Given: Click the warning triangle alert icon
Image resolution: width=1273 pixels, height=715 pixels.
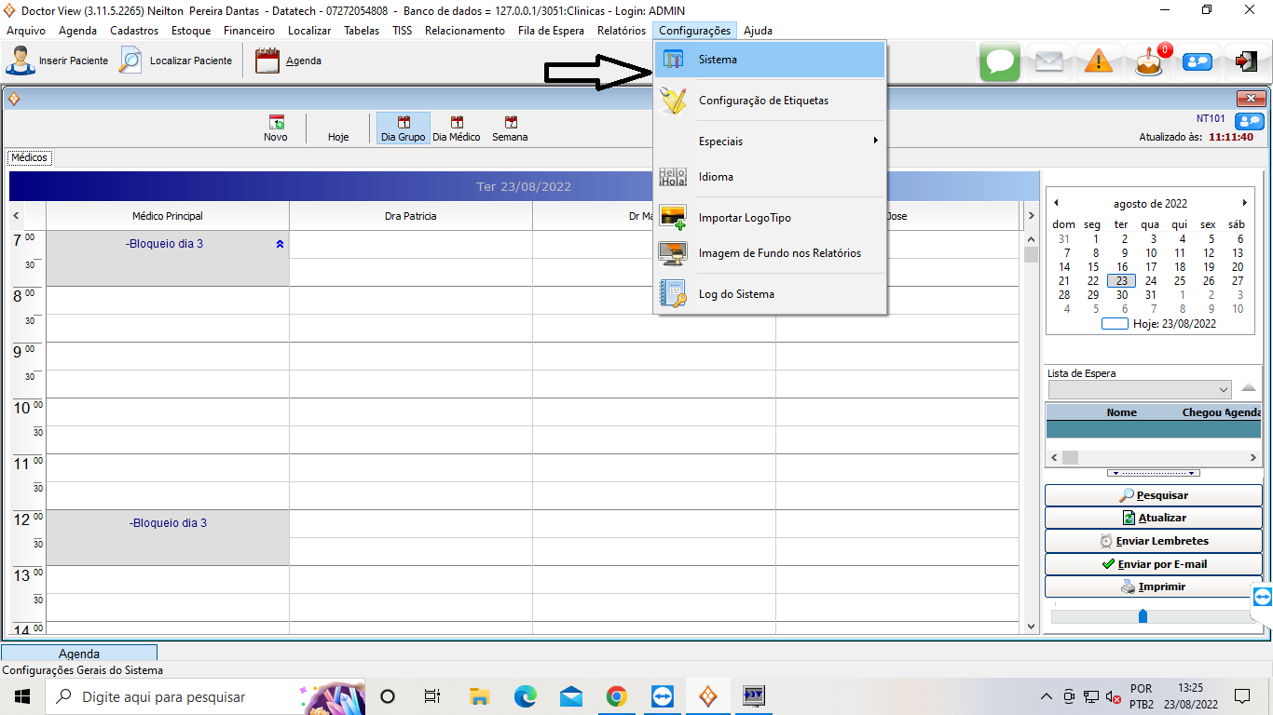Looking at the screenshot, I should click(1098, 61).
